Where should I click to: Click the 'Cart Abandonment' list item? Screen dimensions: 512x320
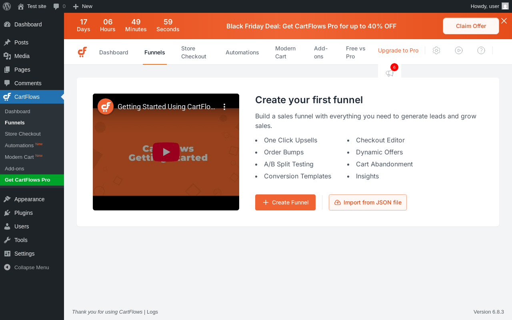384,164
